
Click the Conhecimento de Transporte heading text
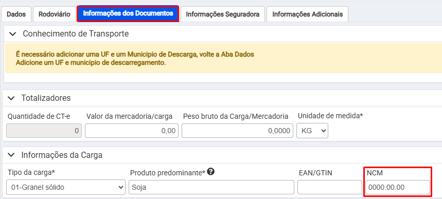point(76,34)
